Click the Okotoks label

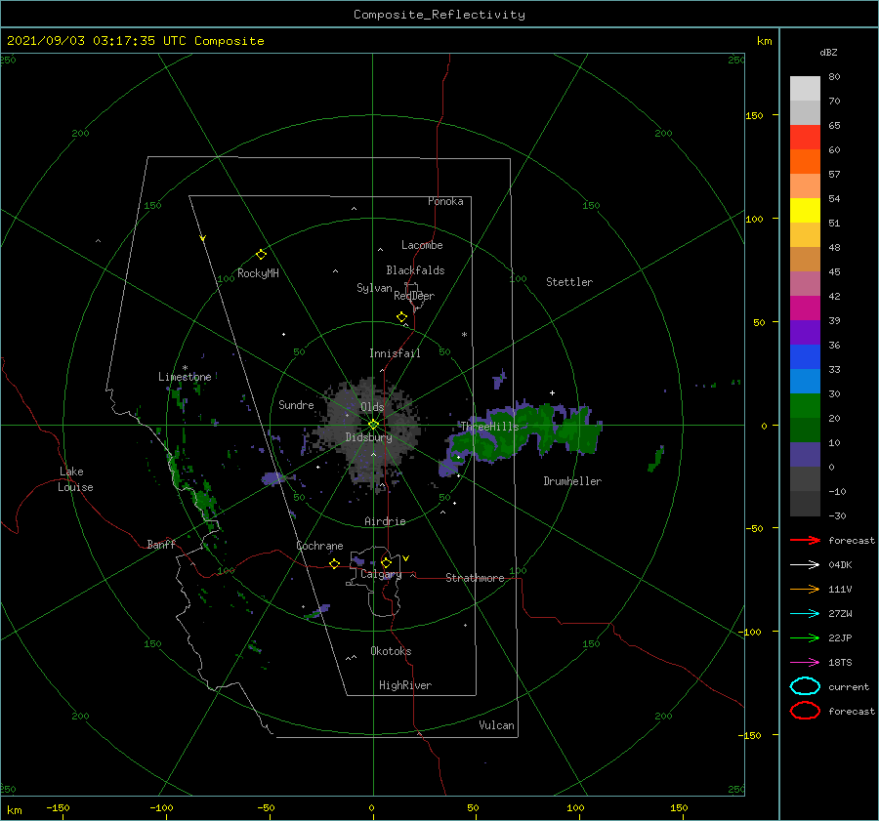(391, 651)
